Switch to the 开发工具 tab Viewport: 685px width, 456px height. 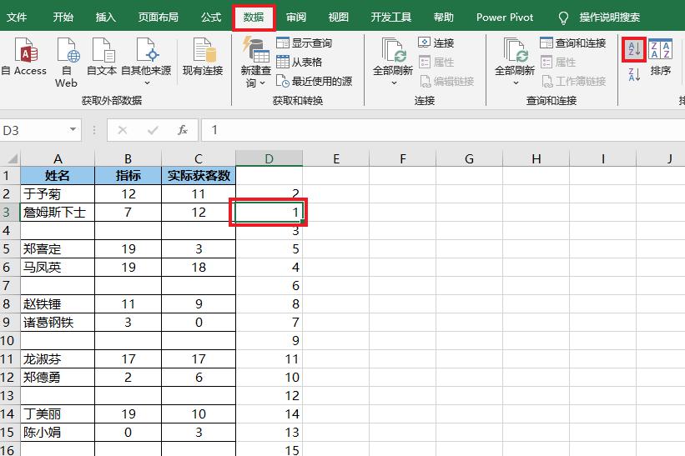pos(390,17)
